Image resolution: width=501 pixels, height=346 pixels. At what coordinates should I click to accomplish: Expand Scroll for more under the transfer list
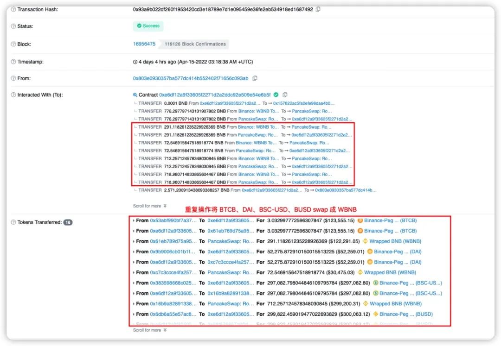coord(150,206)
